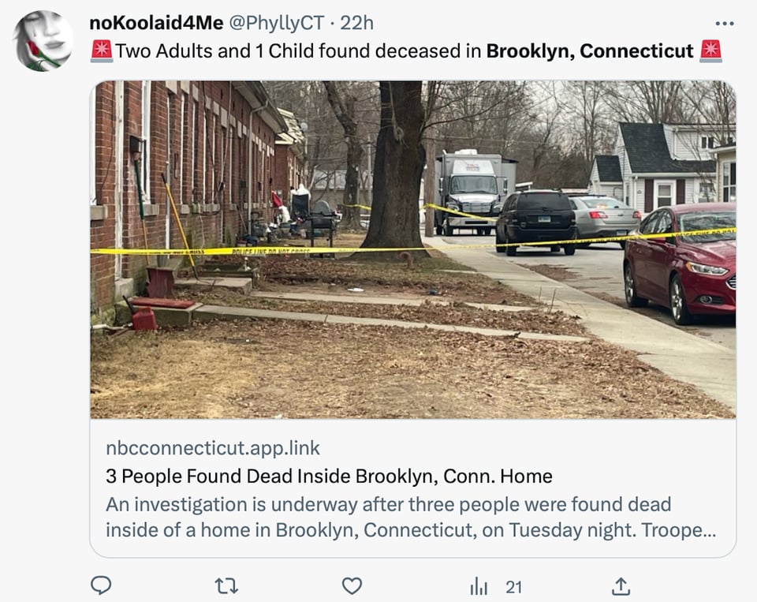This screenshot has height=602, width=757.
Task: Click the red siren emoji before 'Two Adults'
Action: pos(102,50)
